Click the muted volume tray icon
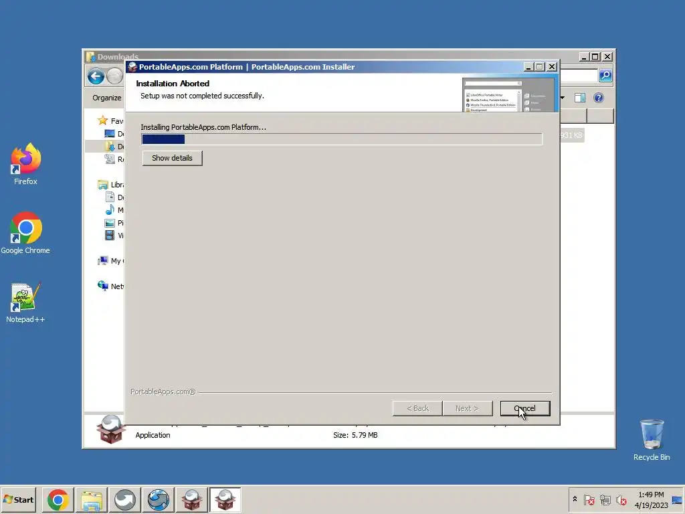 pos(621,499)
